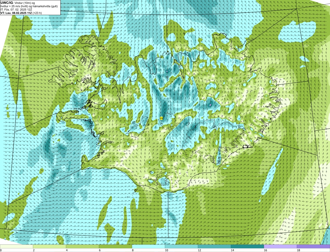Click the legend tick label 0
The width and height of the screenshot is (330, 252).
[x=1, y=250]
